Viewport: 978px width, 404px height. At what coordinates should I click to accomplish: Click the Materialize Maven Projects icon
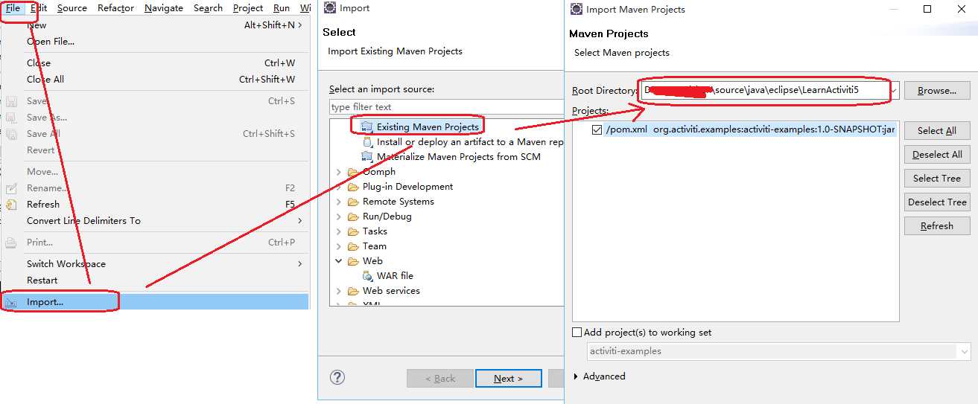[x=366, y=156]
